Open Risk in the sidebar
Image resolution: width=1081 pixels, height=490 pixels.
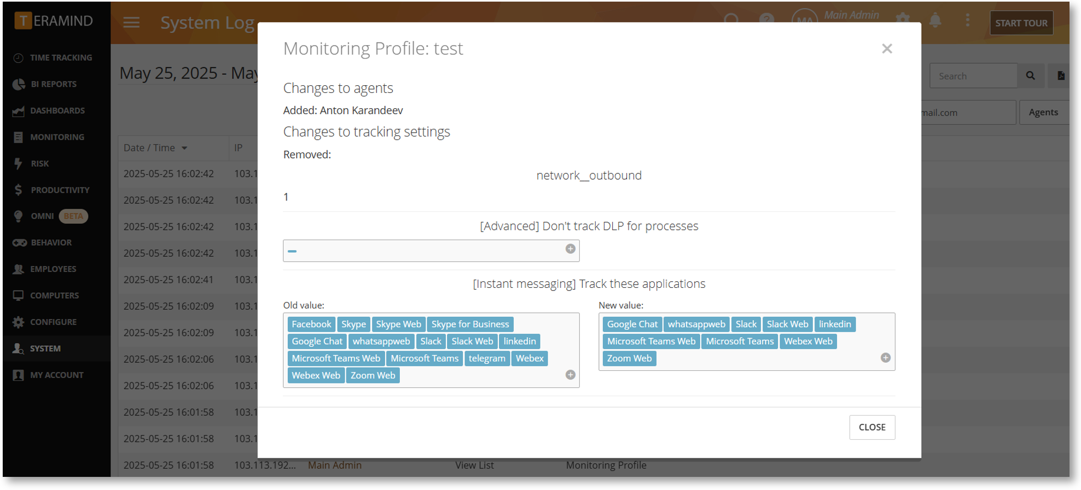(56, 163)
